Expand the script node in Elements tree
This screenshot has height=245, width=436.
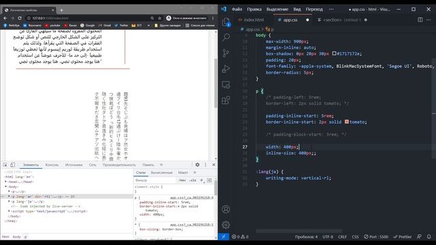(9, 211)
